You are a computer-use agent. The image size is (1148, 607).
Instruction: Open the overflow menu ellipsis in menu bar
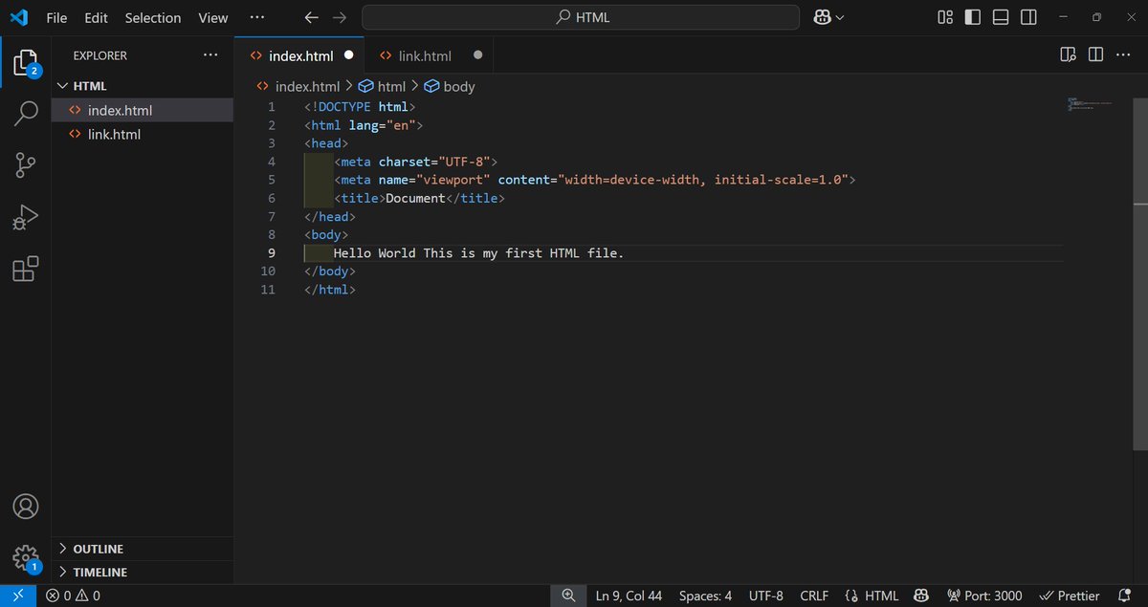click(x=256, y=17)
